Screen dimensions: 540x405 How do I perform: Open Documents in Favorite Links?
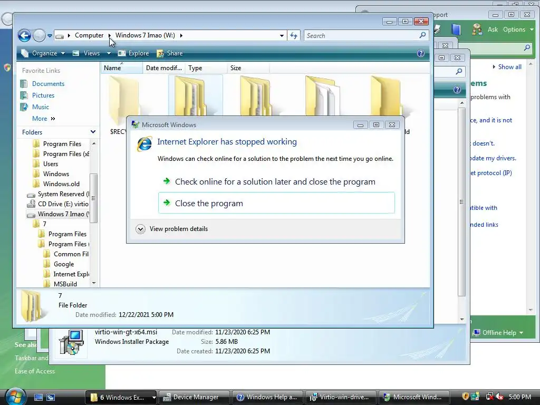(48, 84)
